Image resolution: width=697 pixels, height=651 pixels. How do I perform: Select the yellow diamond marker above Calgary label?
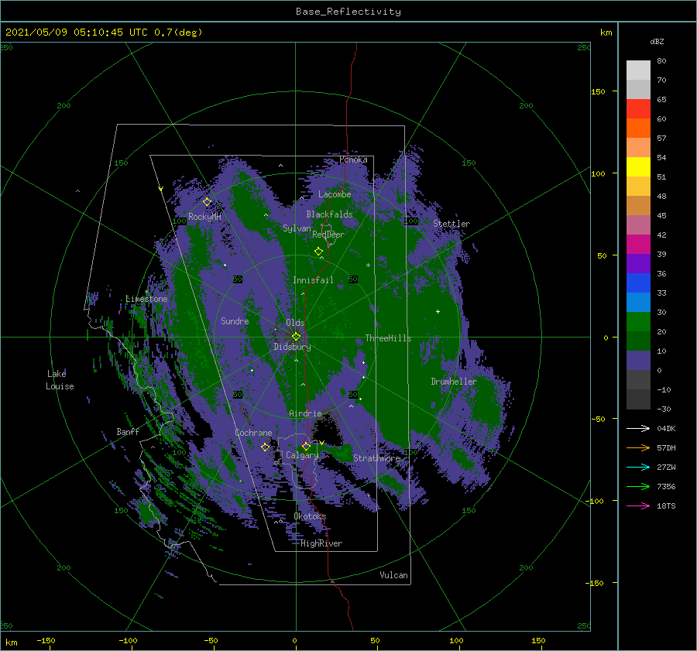tap(306, 446)
